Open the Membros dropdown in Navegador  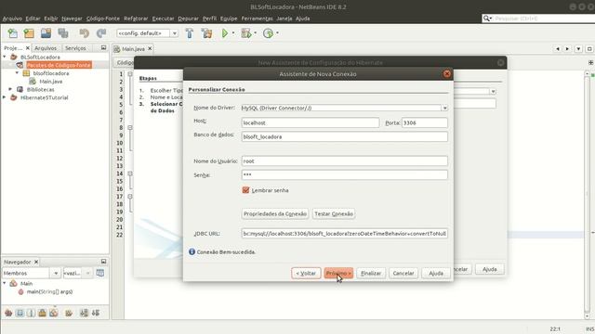pos(56,273)
